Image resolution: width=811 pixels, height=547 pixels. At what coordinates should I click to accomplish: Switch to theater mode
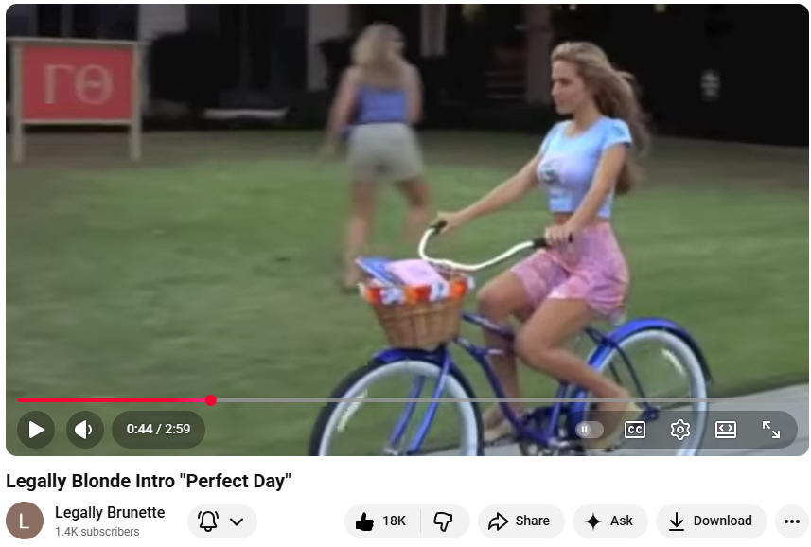pyautogui.click(x=725, y=430)
